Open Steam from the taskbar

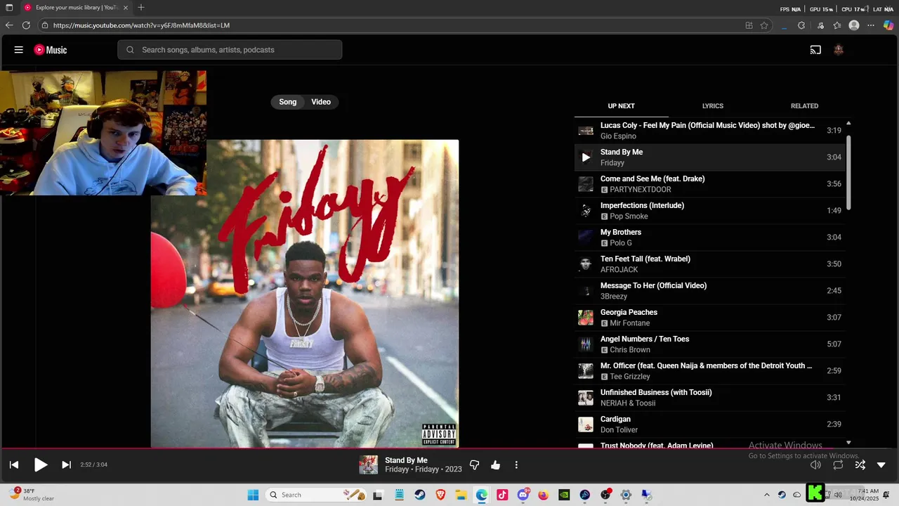pyautogui.click(x=419, y=495)
